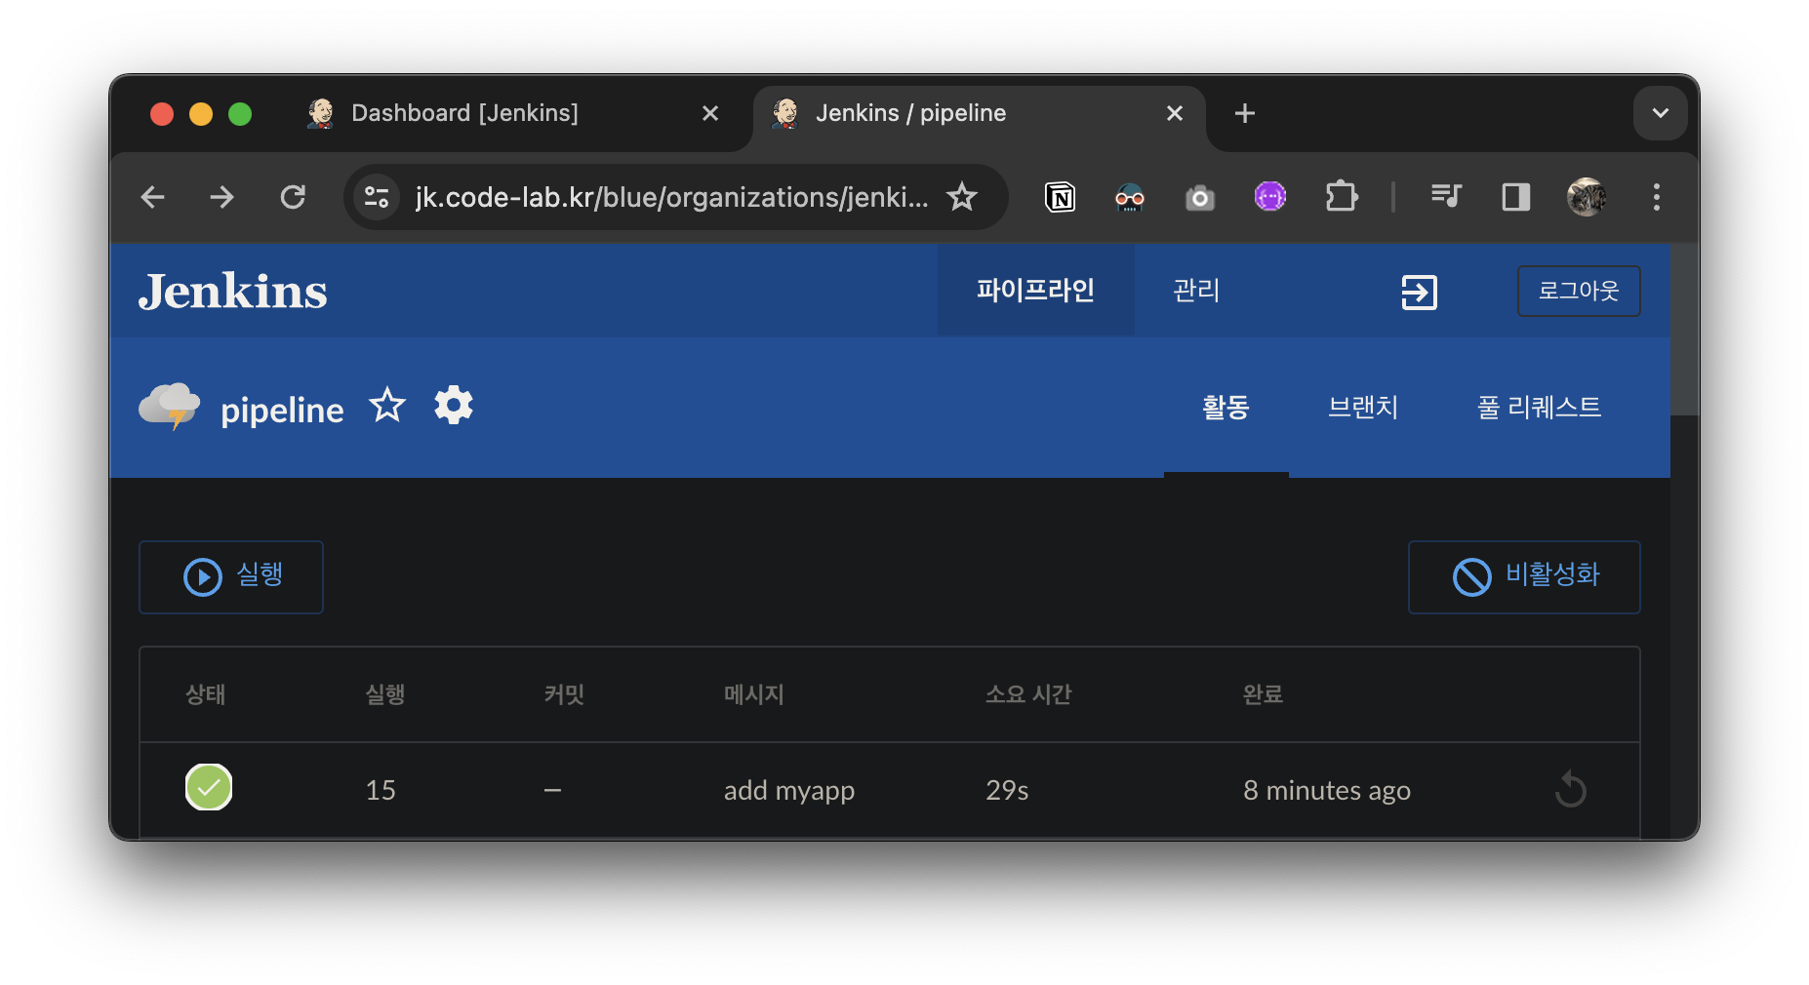
Task: Open the Chrome profile avatar
Action: coord(1587,197)
